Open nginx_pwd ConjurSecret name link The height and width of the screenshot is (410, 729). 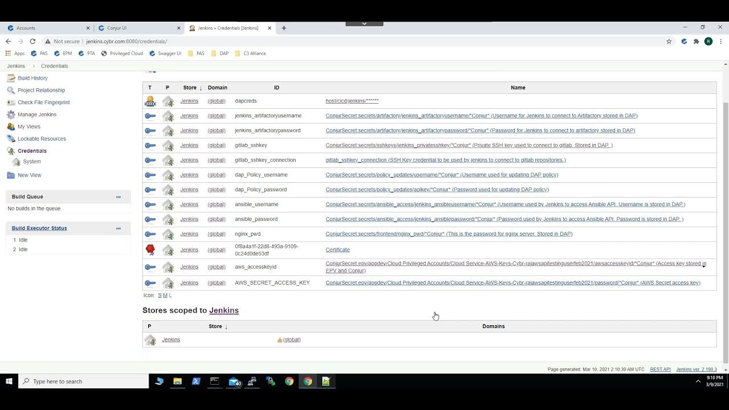tap(449, 234)
